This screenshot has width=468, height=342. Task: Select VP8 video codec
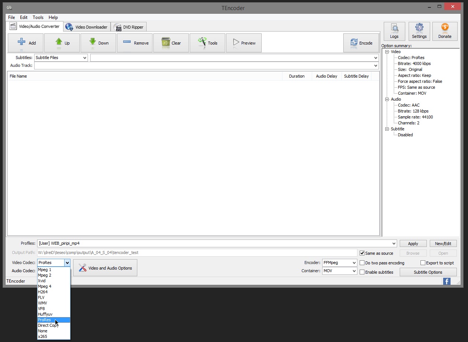click(53, 309)
